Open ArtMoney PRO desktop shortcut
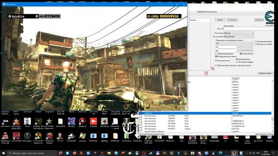278x156 pixels. pos(149,140)
